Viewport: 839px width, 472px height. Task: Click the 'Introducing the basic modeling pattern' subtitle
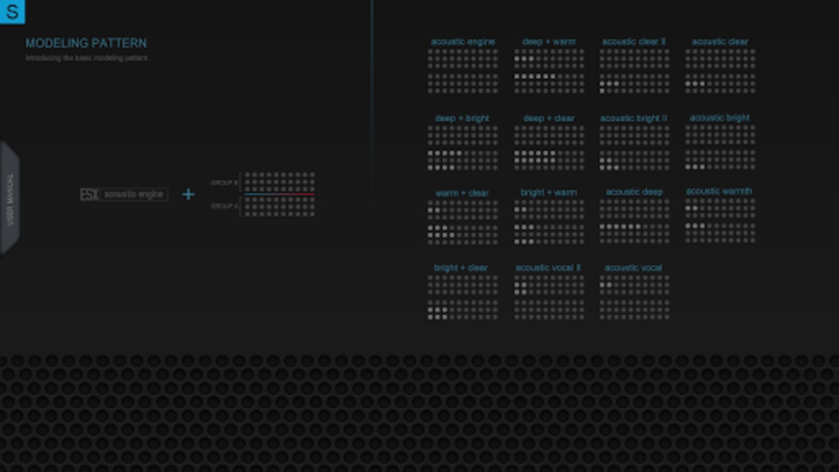coord(87,57)
